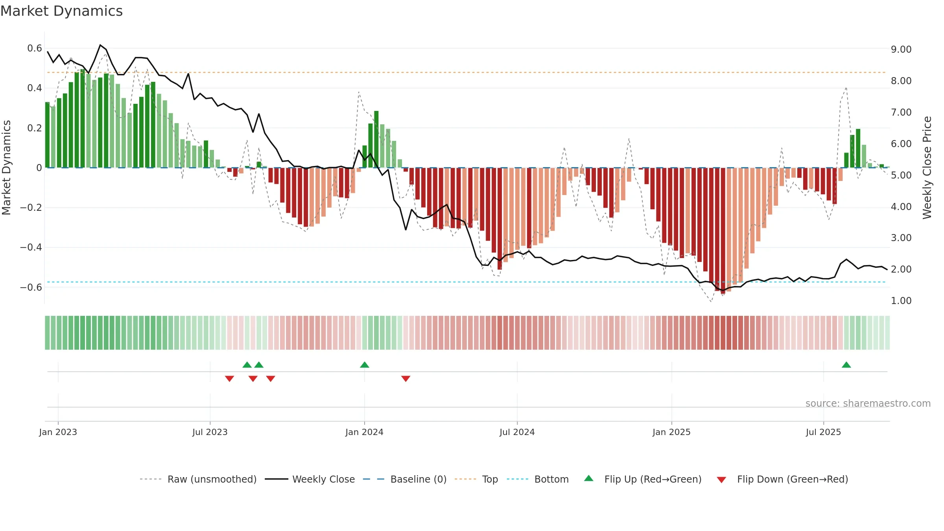Click the Jan 2024 axis label
Image resolution: width=944 pixels, height=531 pixels.
coord(365,432)
